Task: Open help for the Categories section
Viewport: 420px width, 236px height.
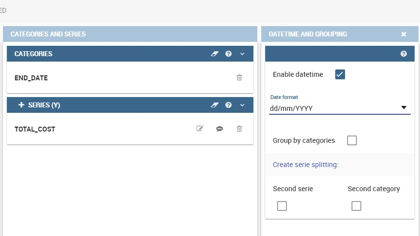Action: tap(228, 54)
